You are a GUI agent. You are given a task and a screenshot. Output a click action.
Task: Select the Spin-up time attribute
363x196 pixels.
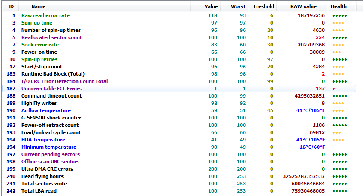point(179,23)
